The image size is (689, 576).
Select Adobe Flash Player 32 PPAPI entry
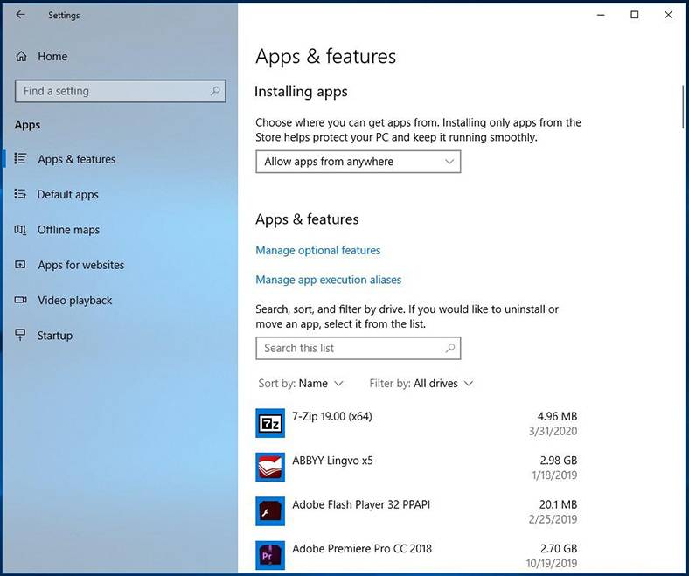(x=416, y=511)
